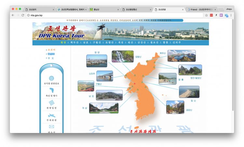
Task: Close the 조선료리 tab
Action: click(53, 10)
